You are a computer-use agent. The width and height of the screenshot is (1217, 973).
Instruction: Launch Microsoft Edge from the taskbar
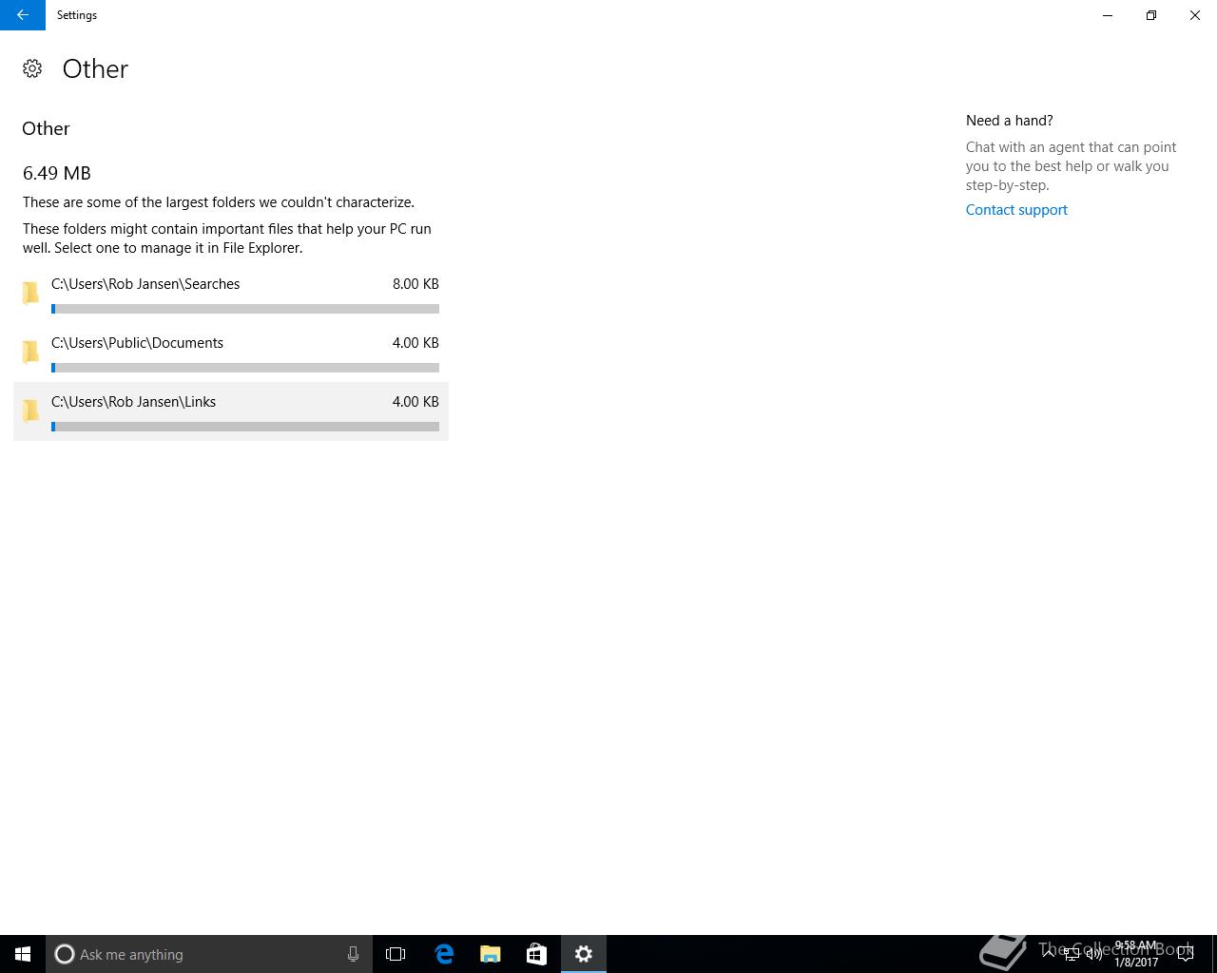tap(443, 954)
